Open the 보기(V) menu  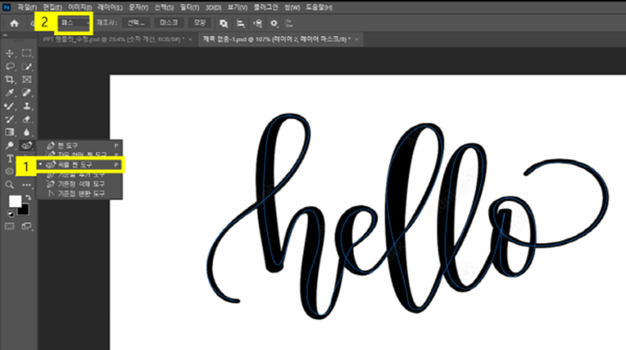coord(238,7)
